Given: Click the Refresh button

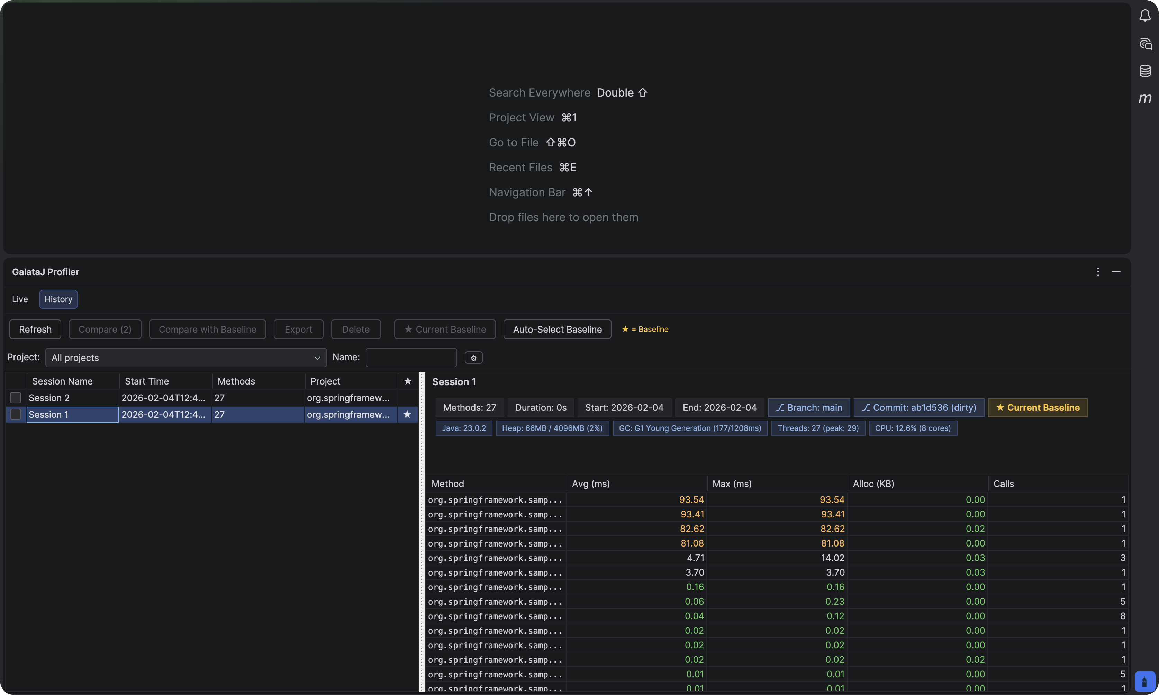Looking at the screenshot, I should point(35,329).
